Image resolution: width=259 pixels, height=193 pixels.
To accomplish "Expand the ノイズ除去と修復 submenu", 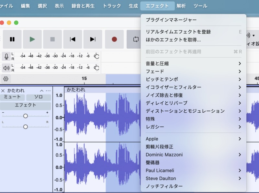I will 193,95.
